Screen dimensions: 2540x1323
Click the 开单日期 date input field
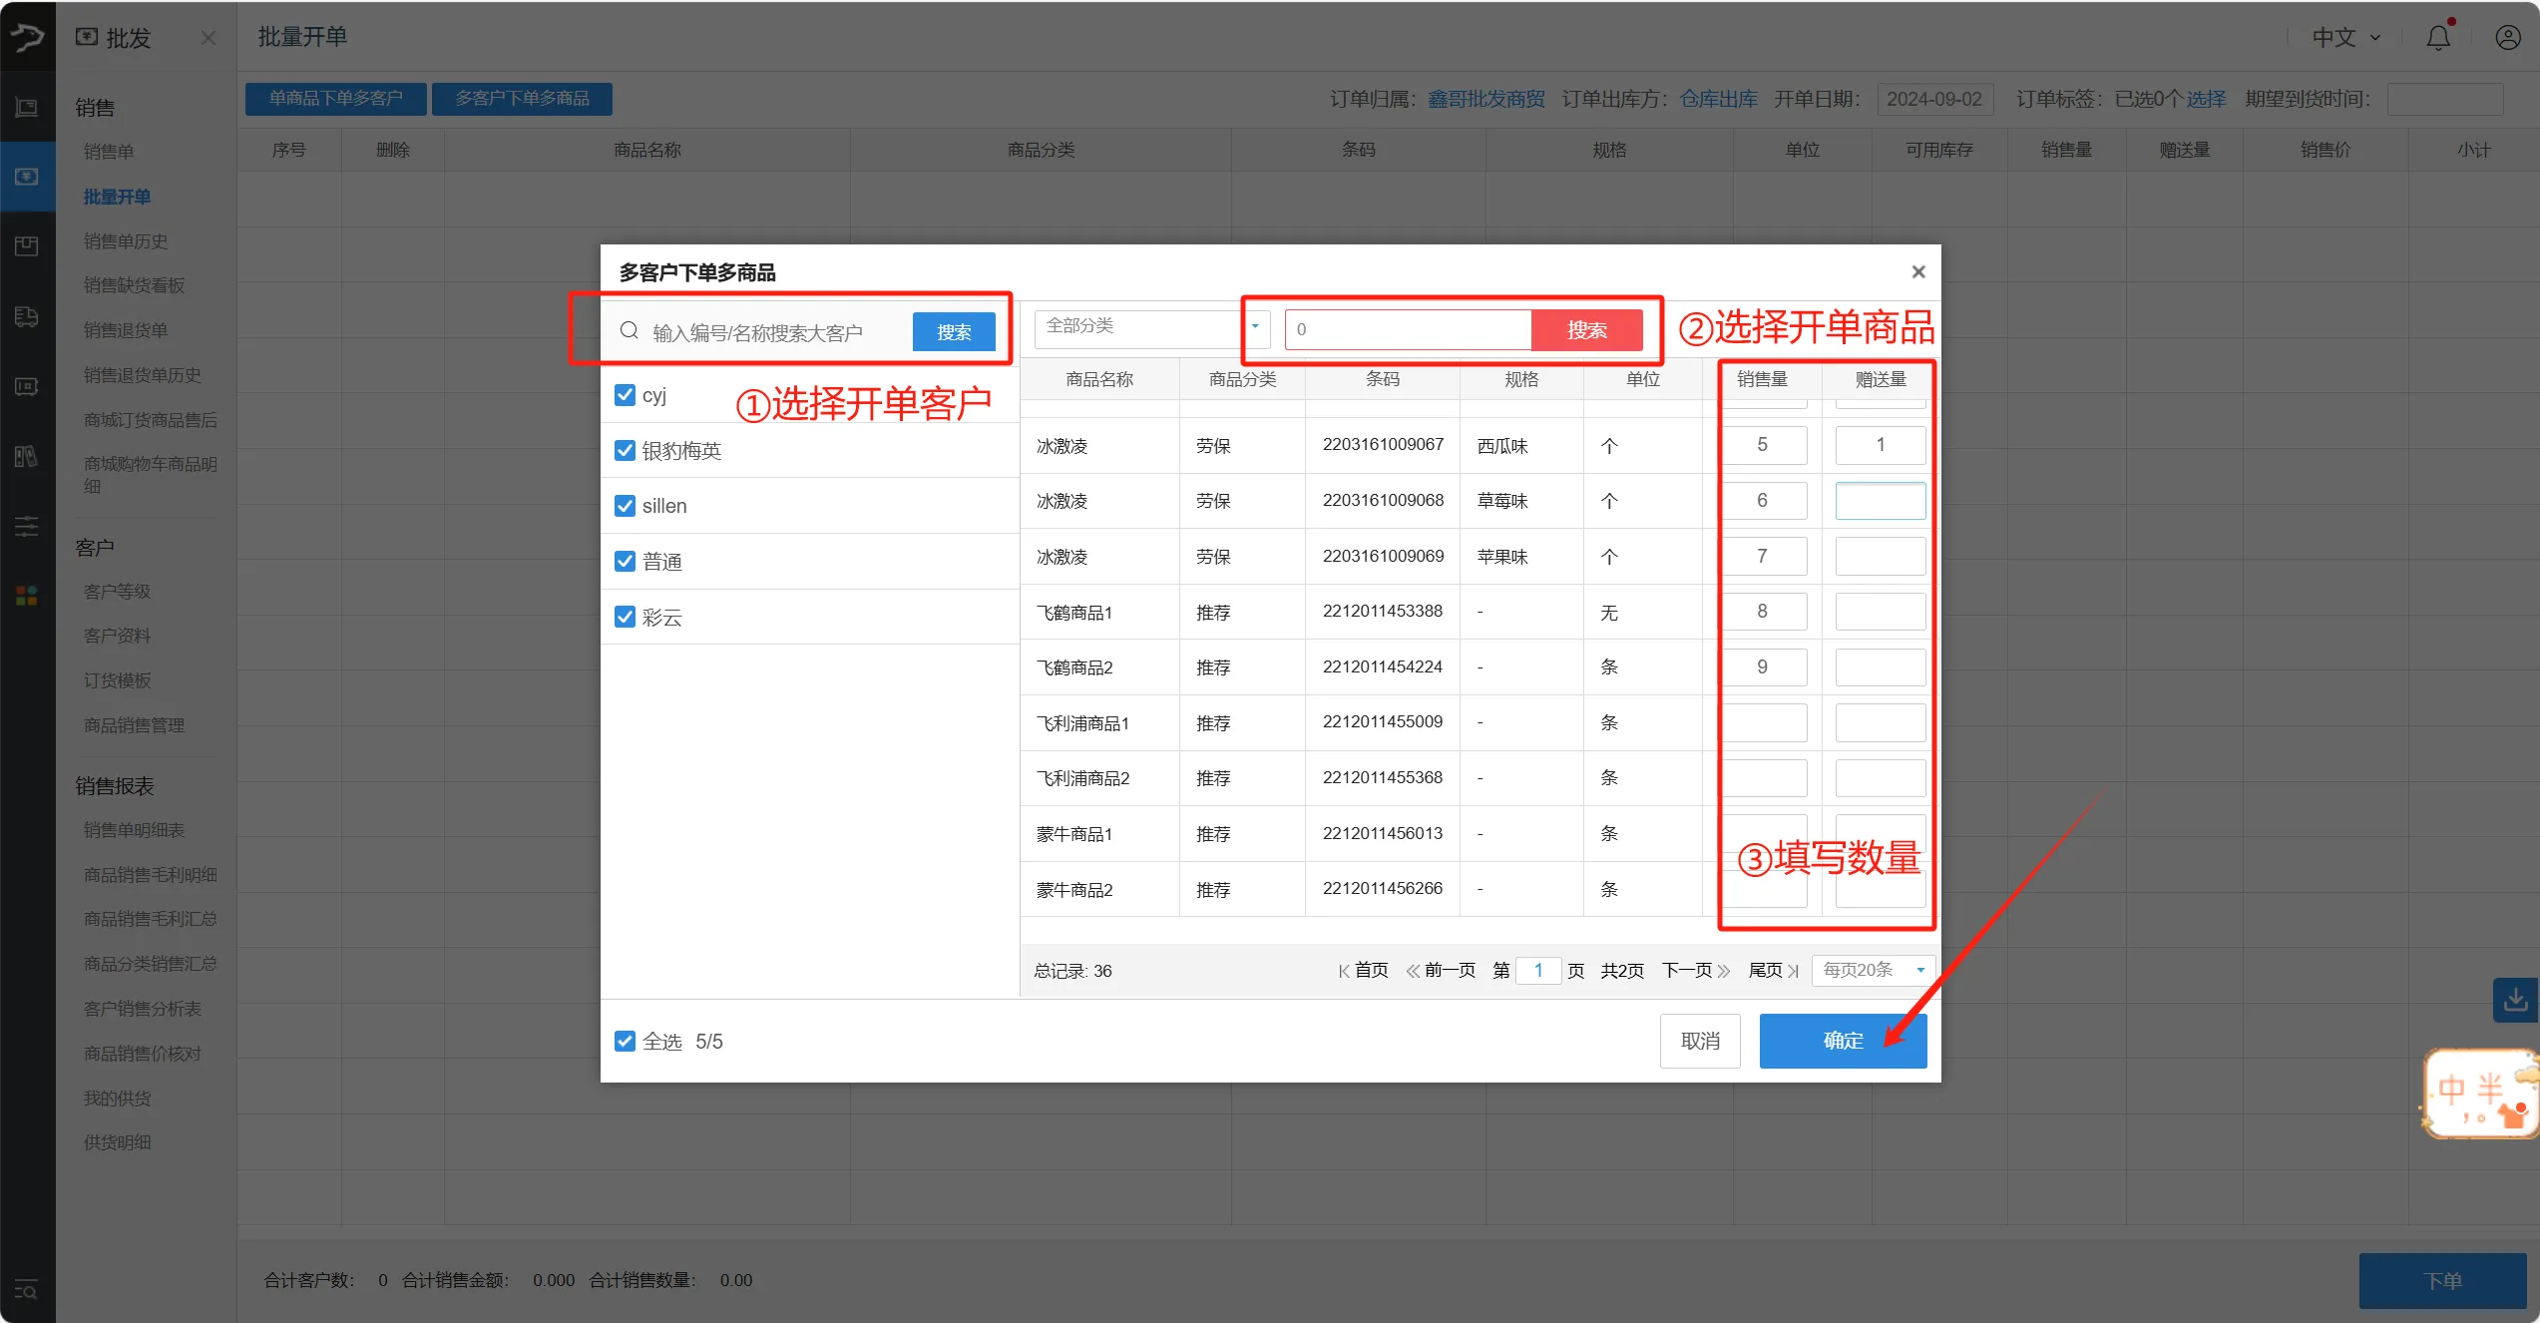point(1934,99)
